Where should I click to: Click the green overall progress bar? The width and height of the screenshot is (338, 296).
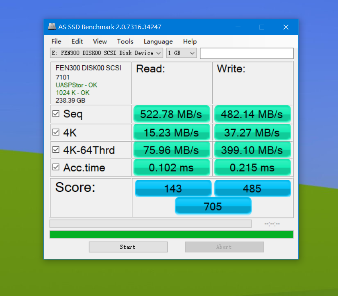coord(171,234)
